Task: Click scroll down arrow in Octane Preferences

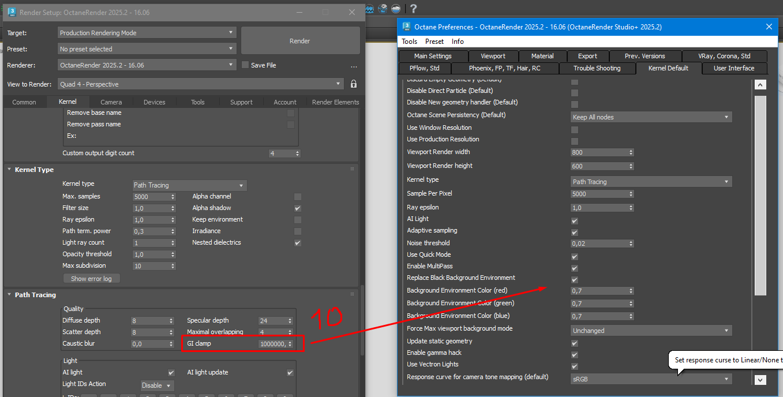Action: click(x=760, y=380)
